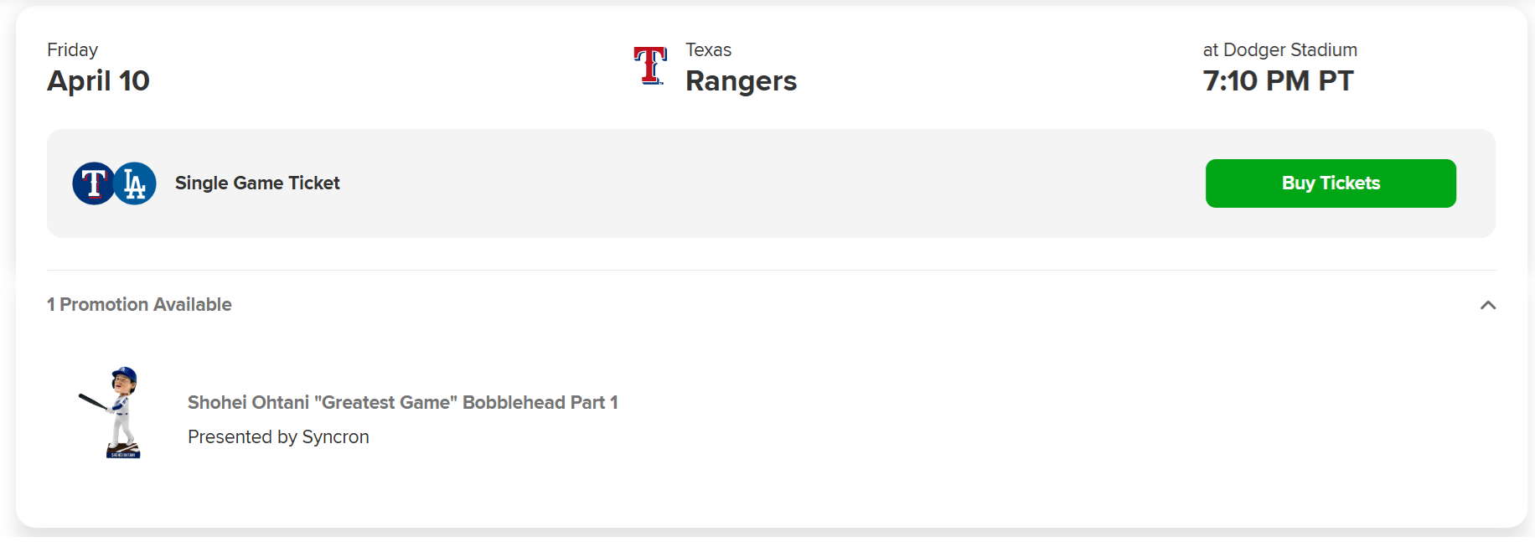Click the "April 10" date
1535x542 pixels.
click(x=98, y=81)
